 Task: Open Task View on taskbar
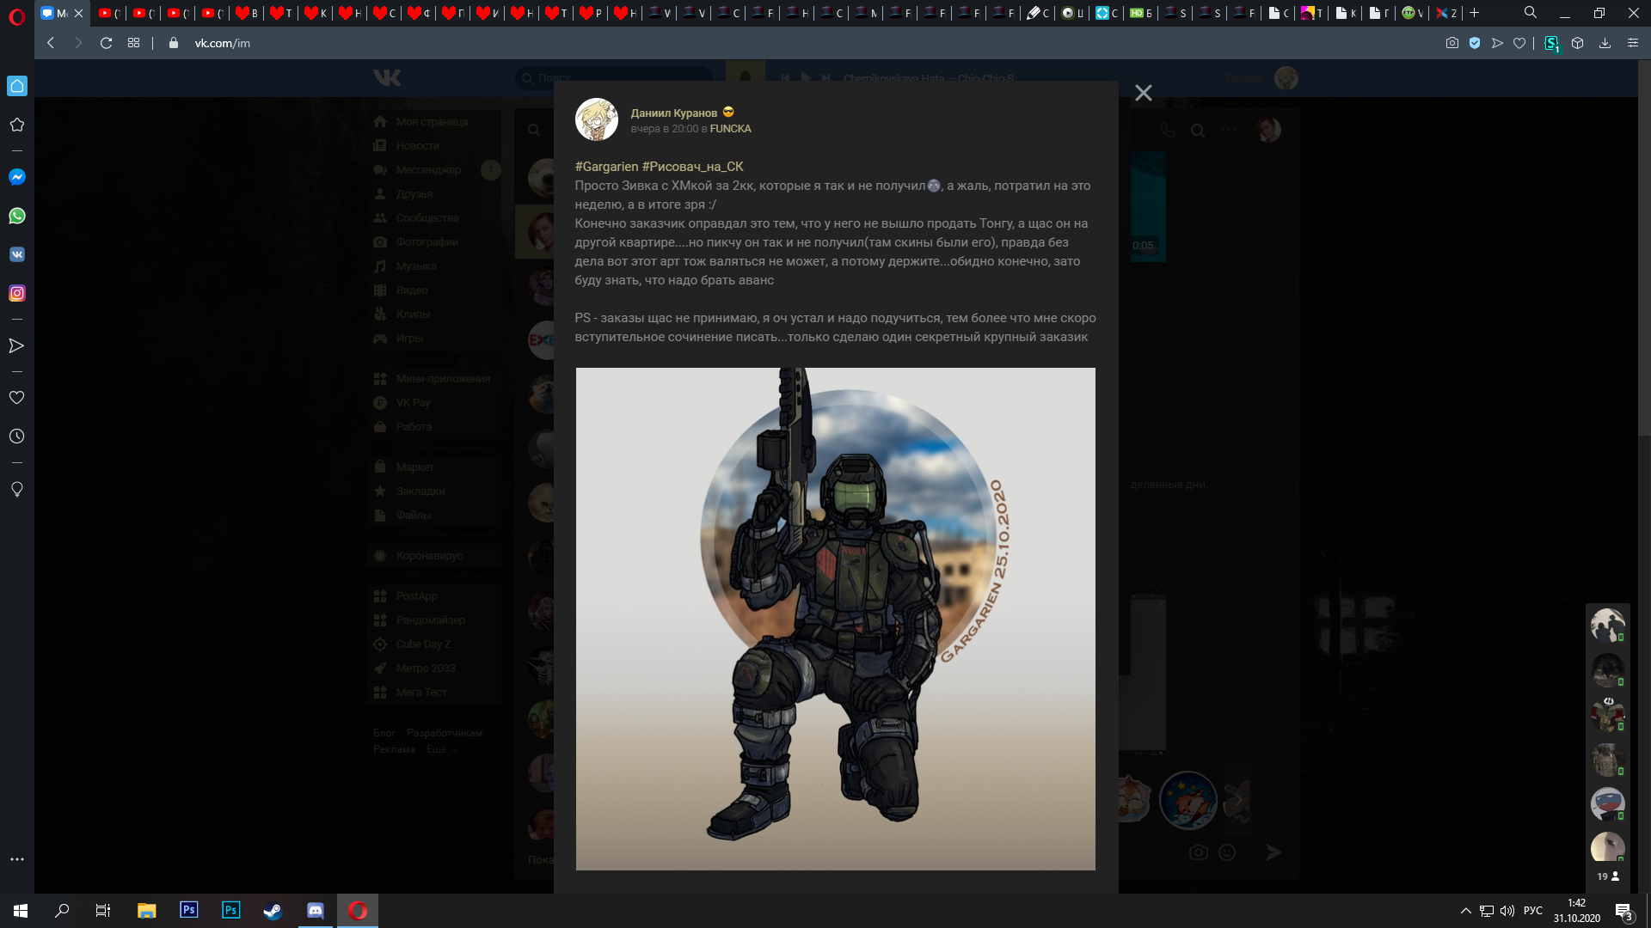click(103, 911)
